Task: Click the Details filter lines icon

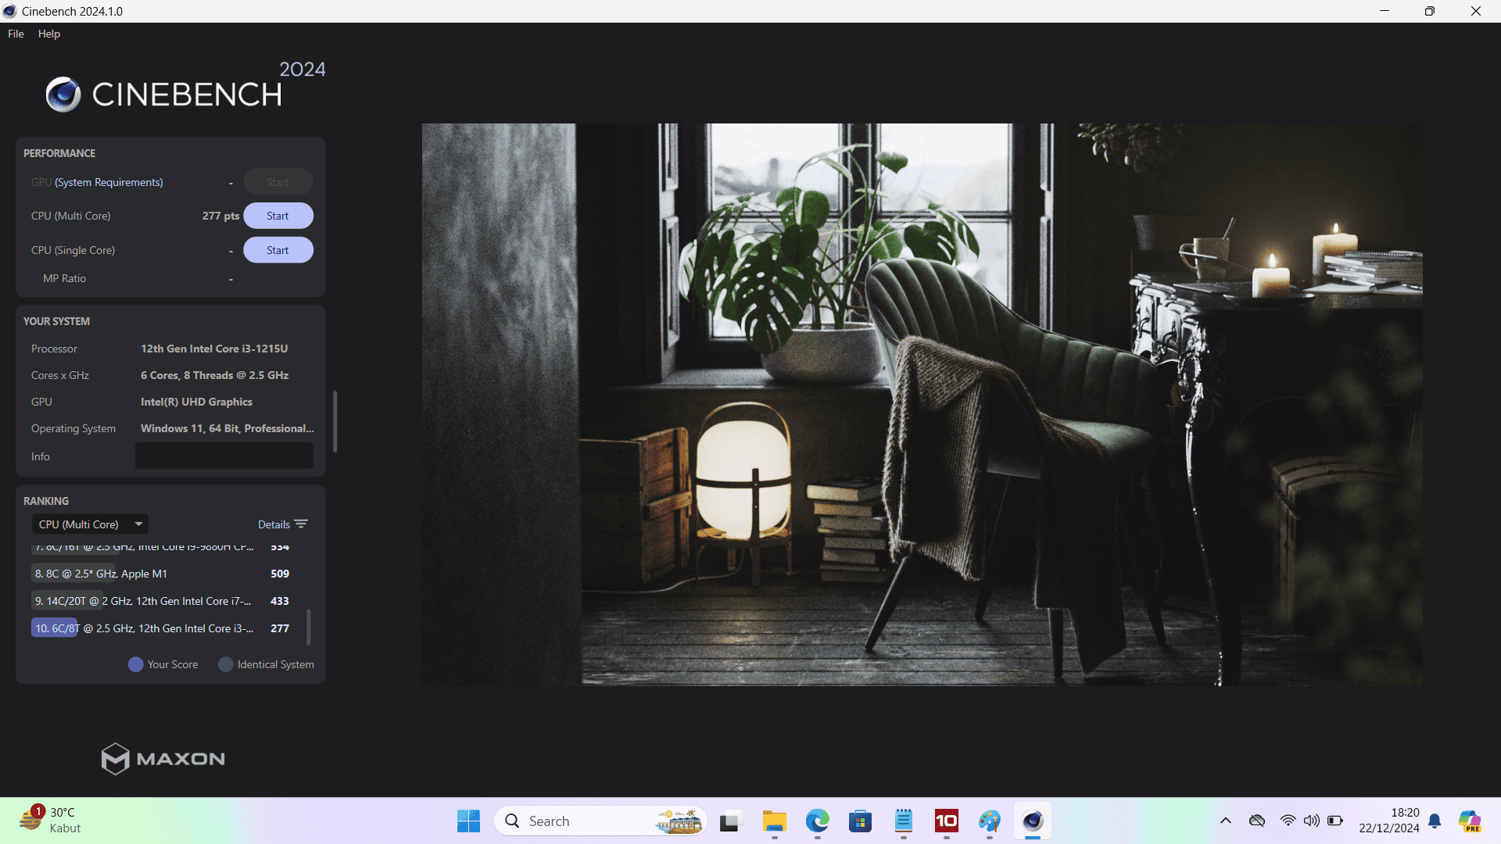Action: coord(301,524)
